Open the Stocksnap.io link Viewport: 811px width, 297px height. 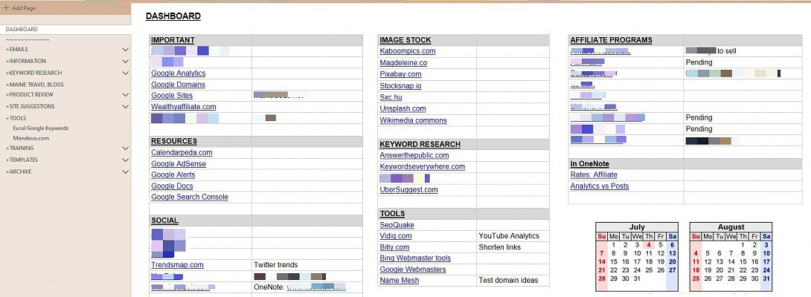tap(400, 85)
